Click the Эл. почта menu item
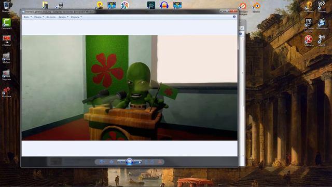Image resolution: width=332 pixels, height=187 pixels. 51,17
